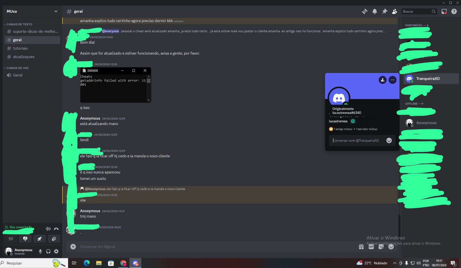Open the Threads icon in channel header
The width and height of the screenshot is (461, 268).
coord(365,11)
